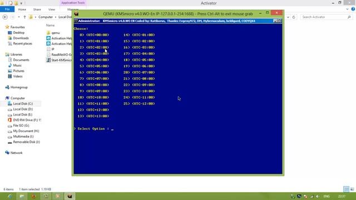Click the QEMU taskbar button
356x200 pixels.
coord(70,196)
